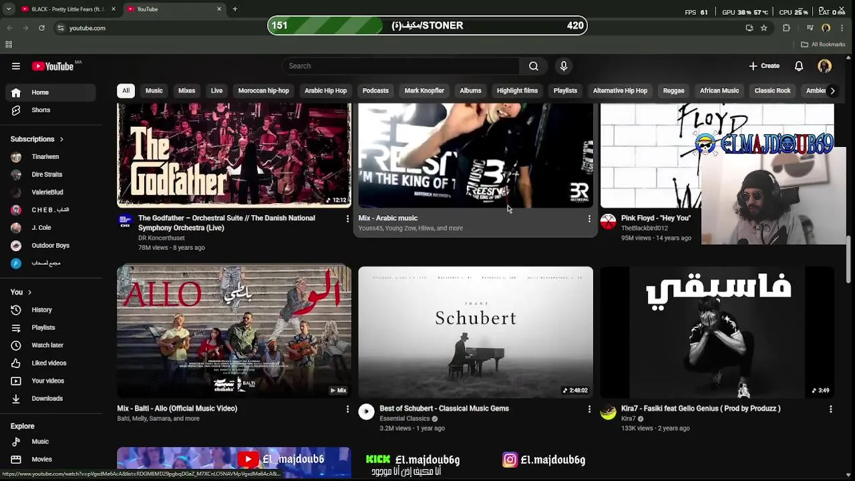Select the Classic Rock chip
The image size is (855, 481).
772,91
